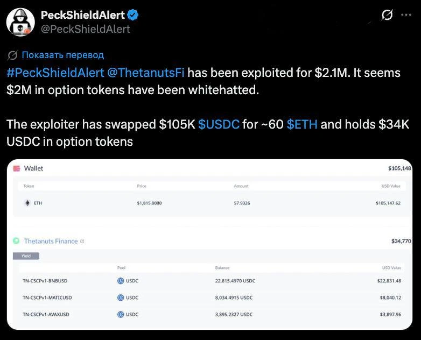Open the three-dot more options menu
This screenshot has width=421, height=340.
[x=406, y=15]
